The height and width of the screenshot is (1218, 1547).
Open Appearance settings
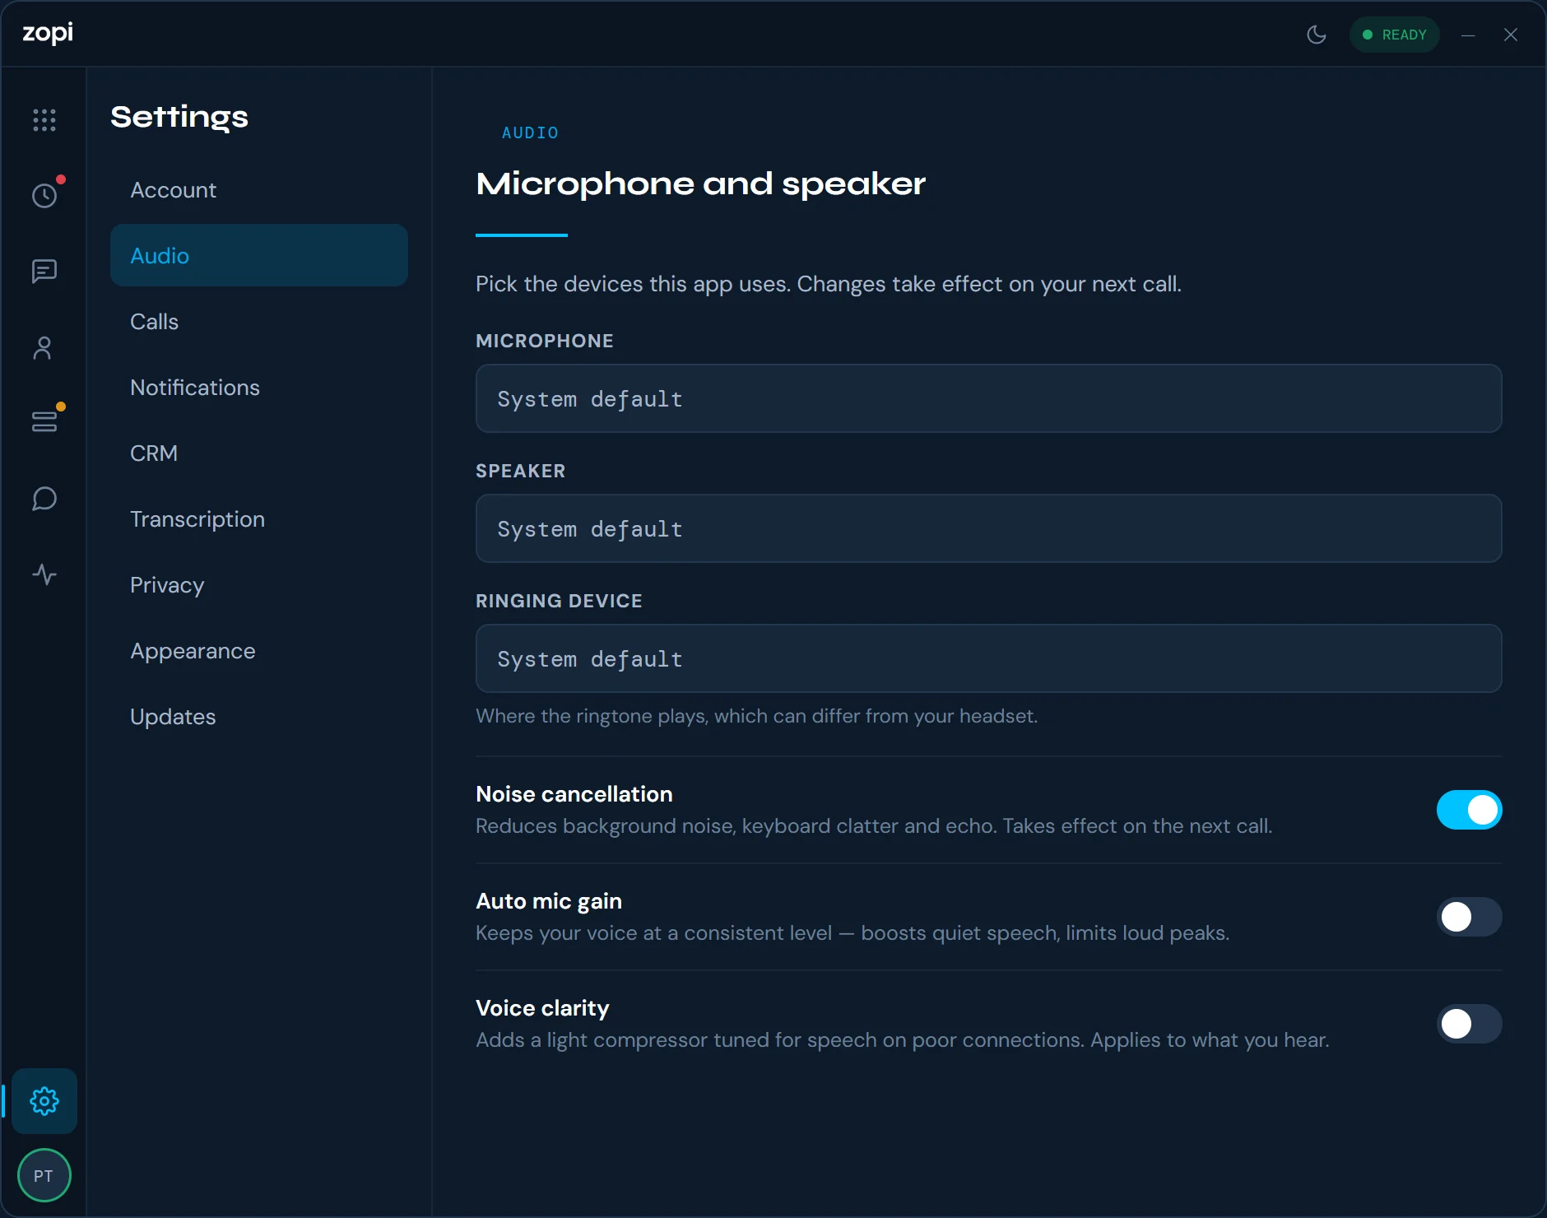tap(259, 650)
